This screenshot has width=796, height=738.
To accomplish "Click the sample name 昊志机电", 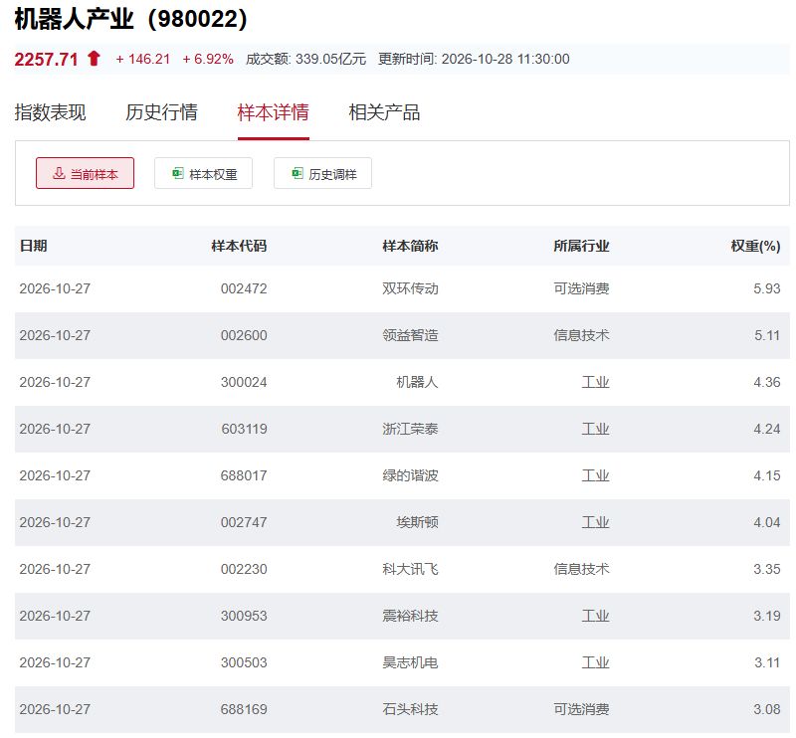I will (x=410, y=661).
